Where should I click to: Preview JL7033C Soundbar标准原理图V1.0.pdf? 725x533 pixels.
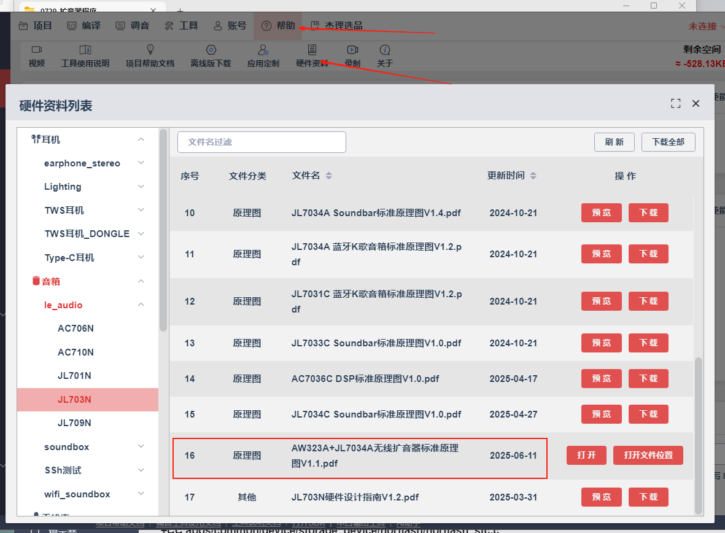pos(602,343)
